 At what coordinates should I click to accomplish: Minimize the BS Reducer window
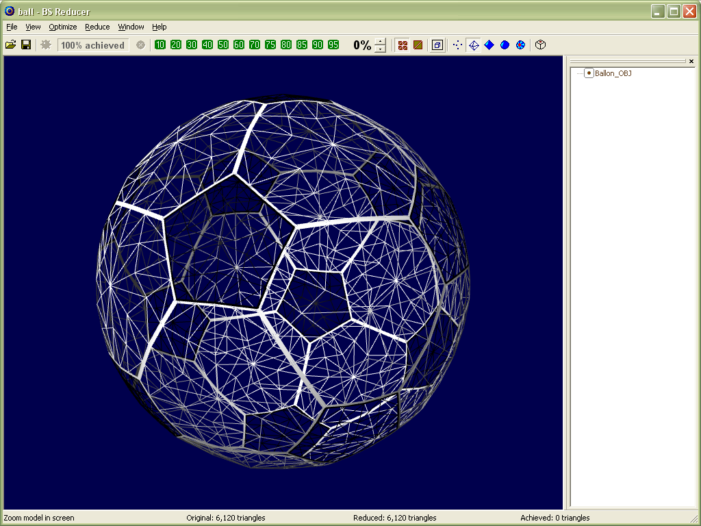658,11
